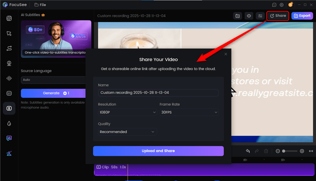Click the Share button in top toolbar
The width and height of the screenshot is (316, 181).
click(x=278, y=16)
